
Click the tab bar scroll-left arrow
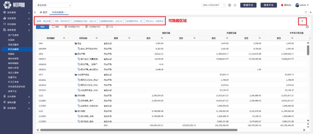click(35, 12)
